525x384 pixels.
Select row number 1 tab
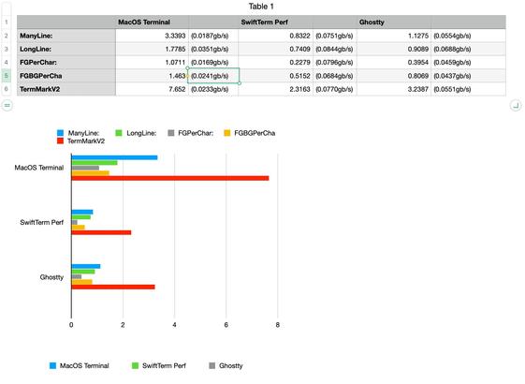(6, 22)
